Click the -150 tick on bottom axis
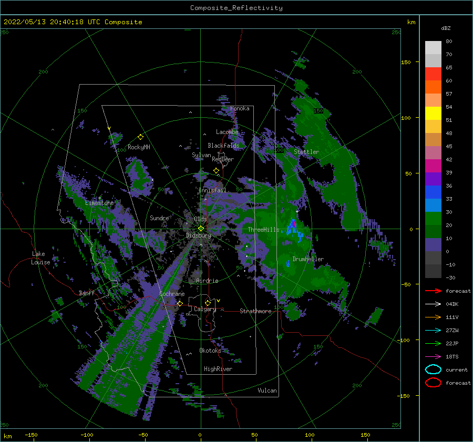Image resolution: width=473 pixels, height=442 pixels. coord(31,435)
